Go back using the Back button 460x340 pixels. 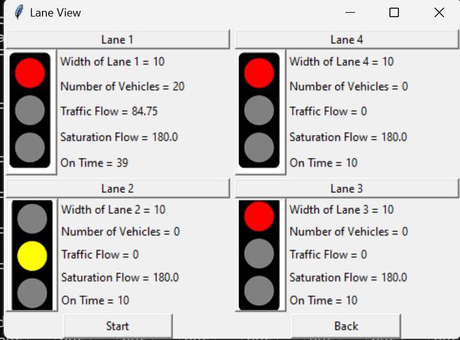tap(346, 326)
